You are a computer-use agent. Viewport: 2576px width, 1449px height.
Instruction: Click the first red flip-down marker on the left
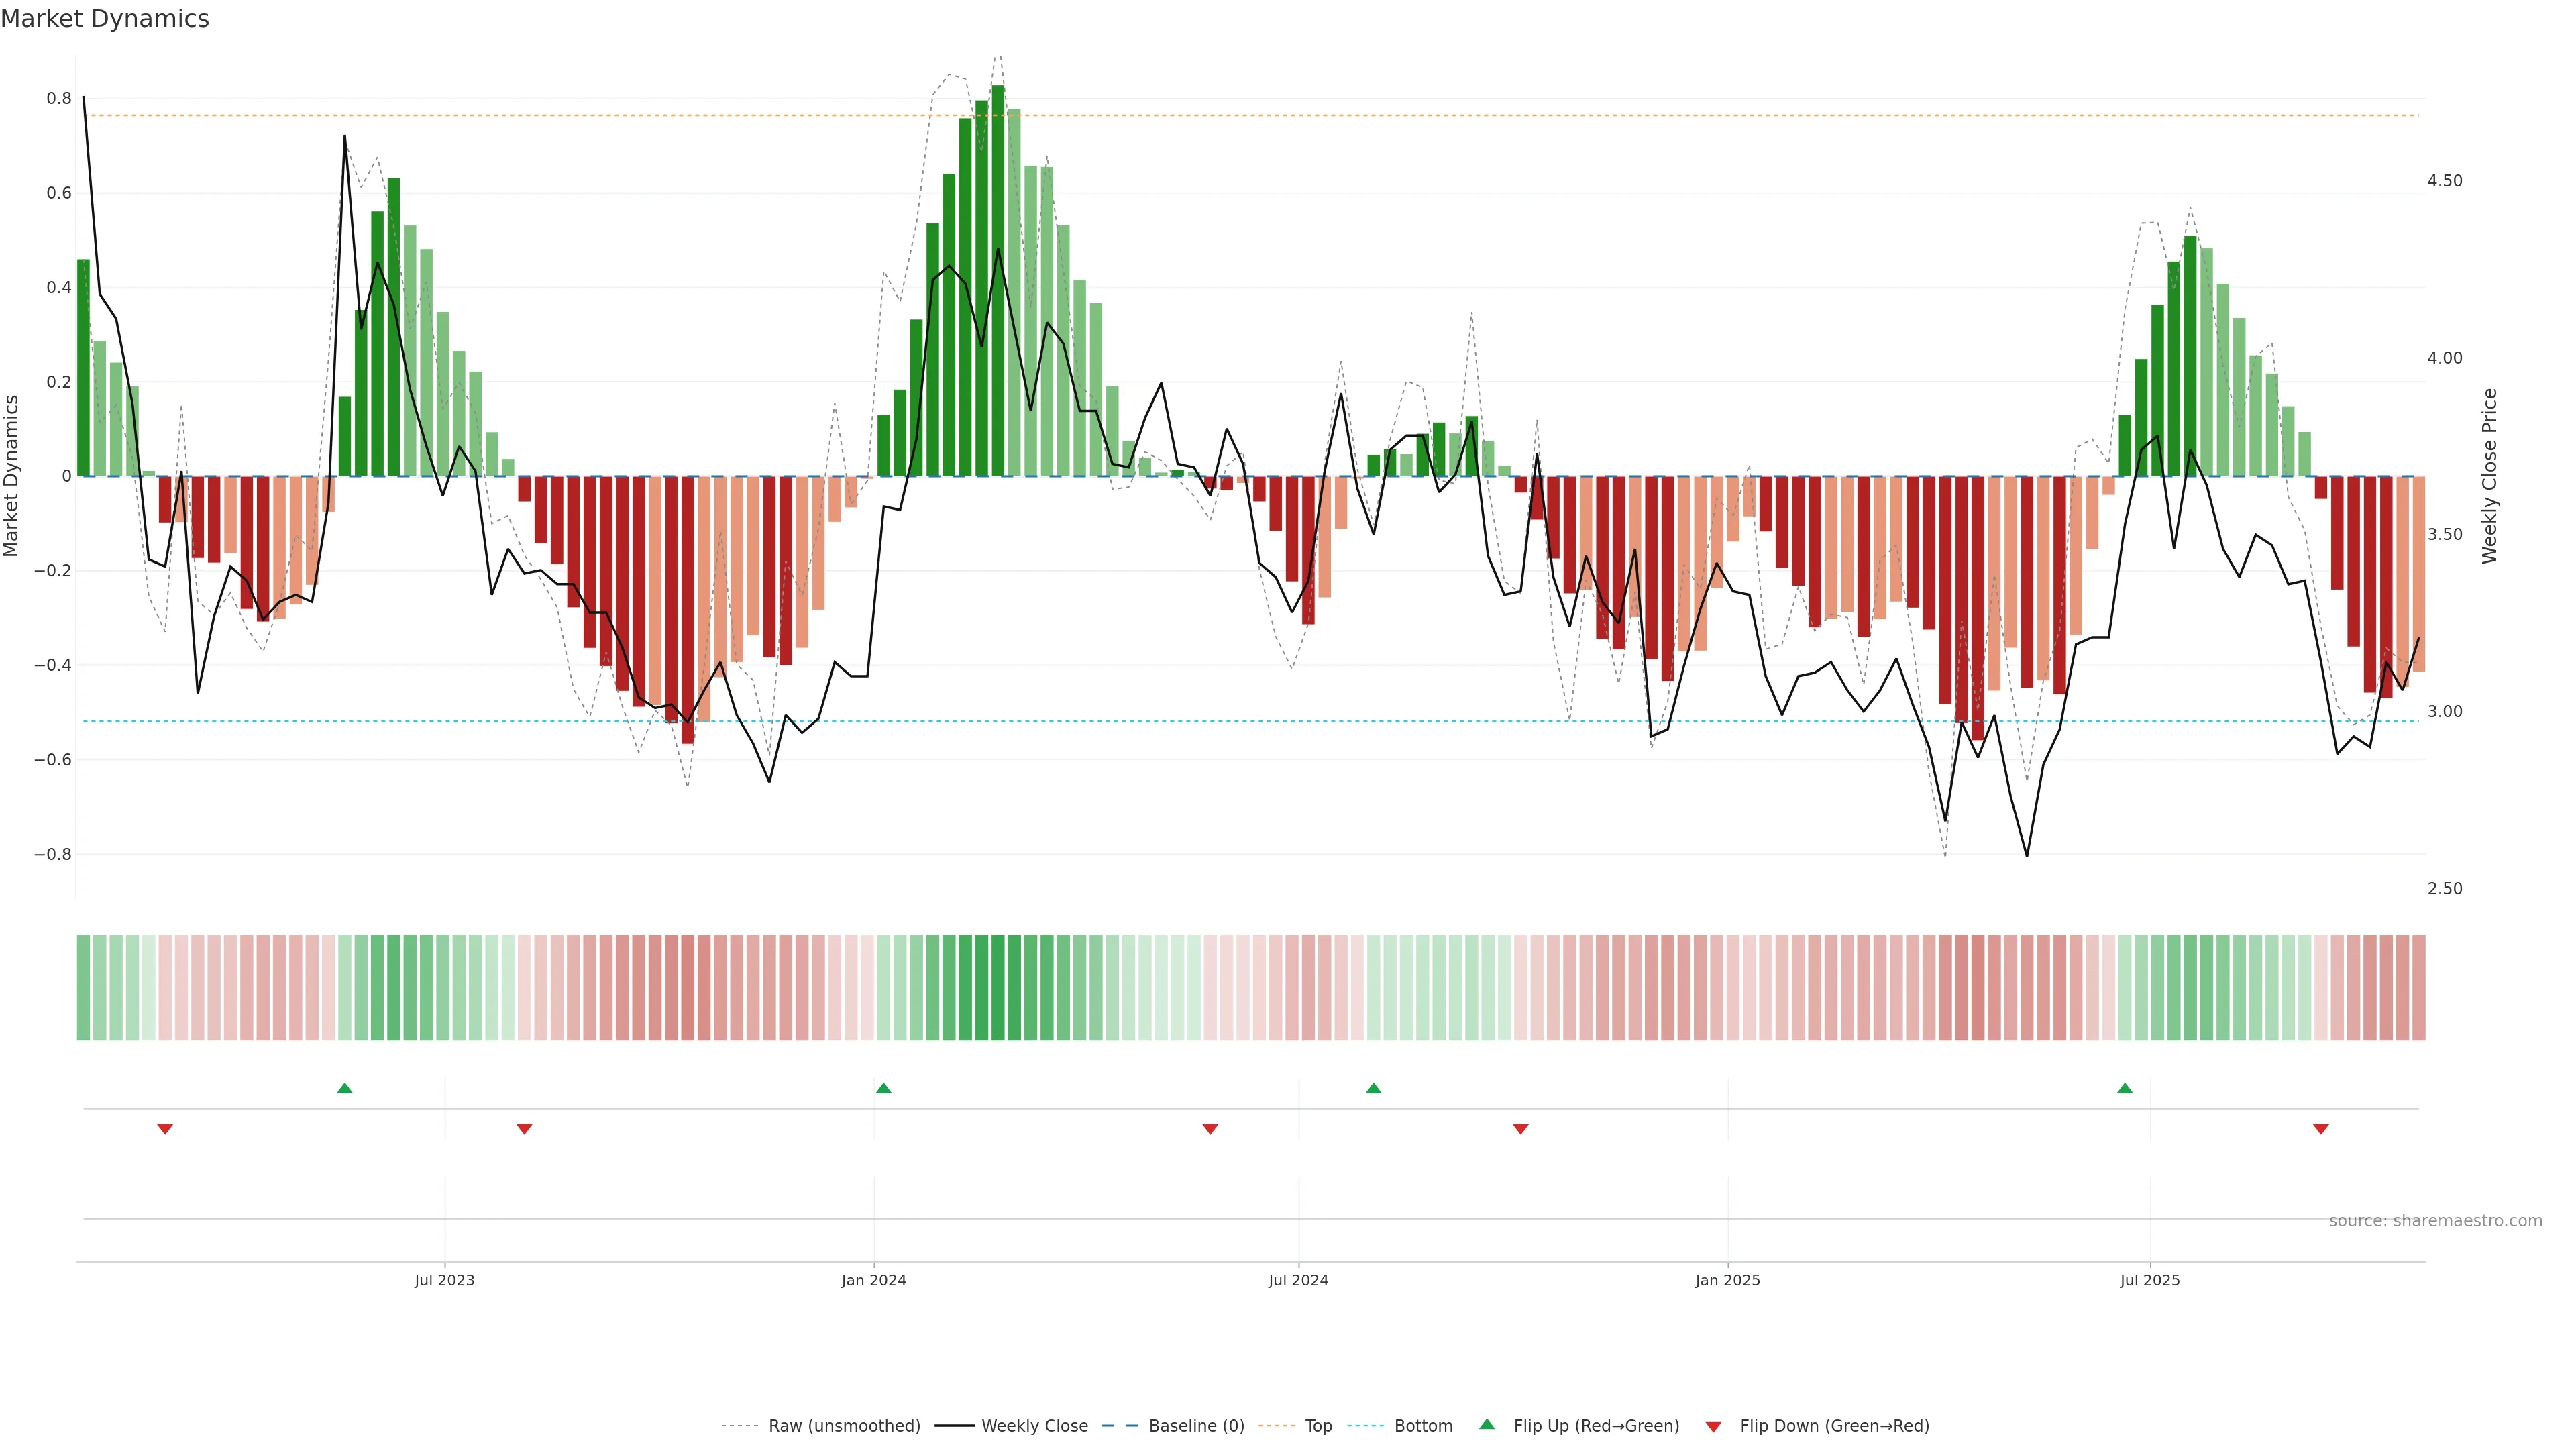[x=165, y=1129]
